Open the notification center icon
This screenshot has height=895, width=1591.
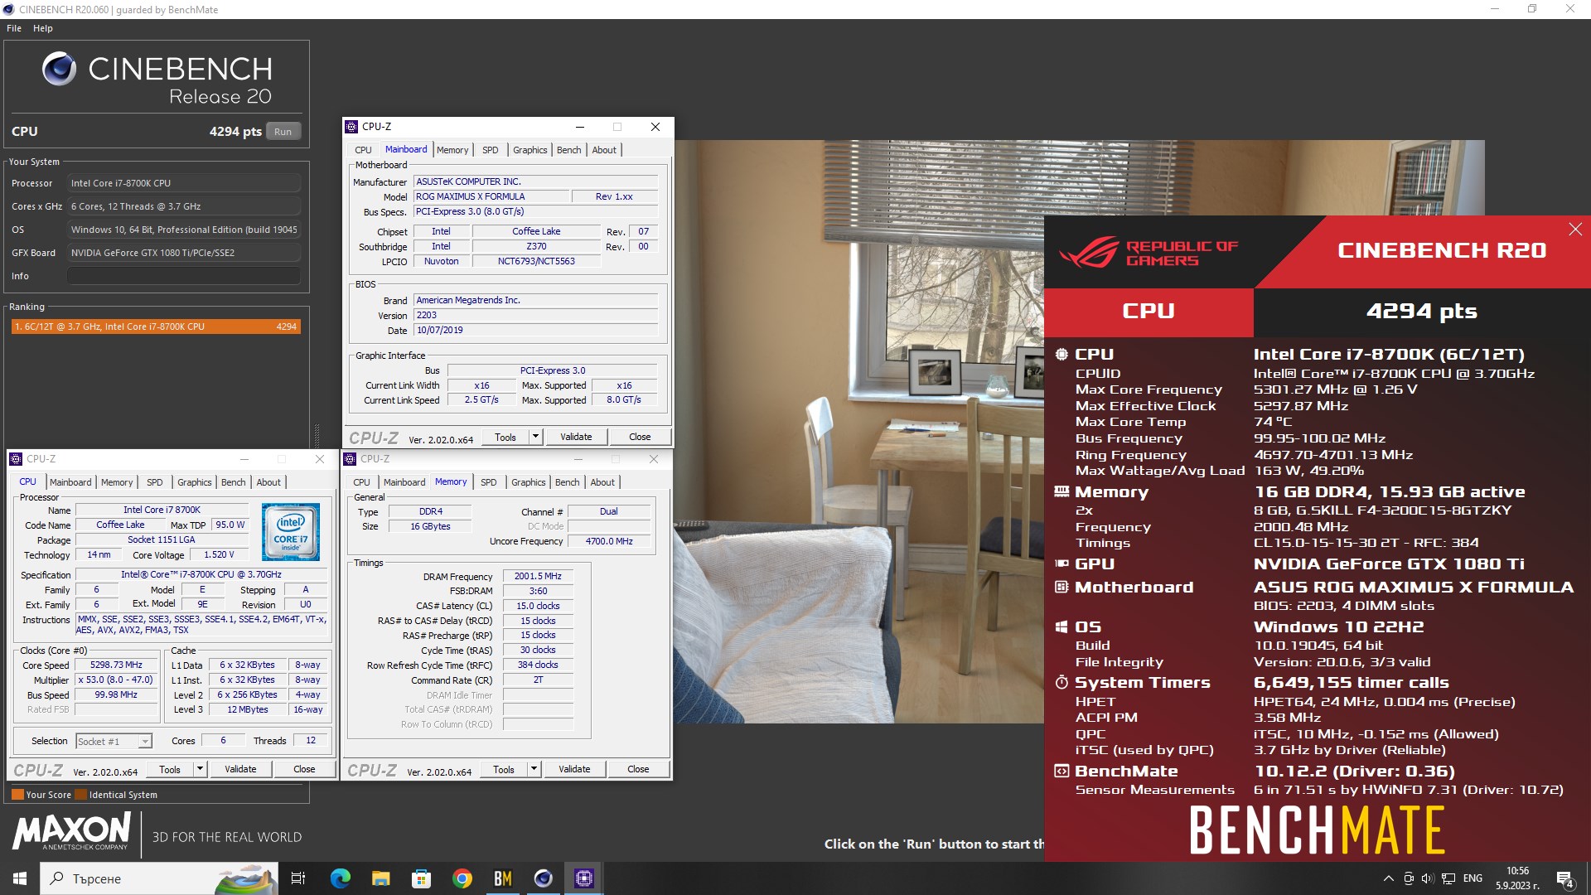pyautogui.click(x=1564, y=879)
